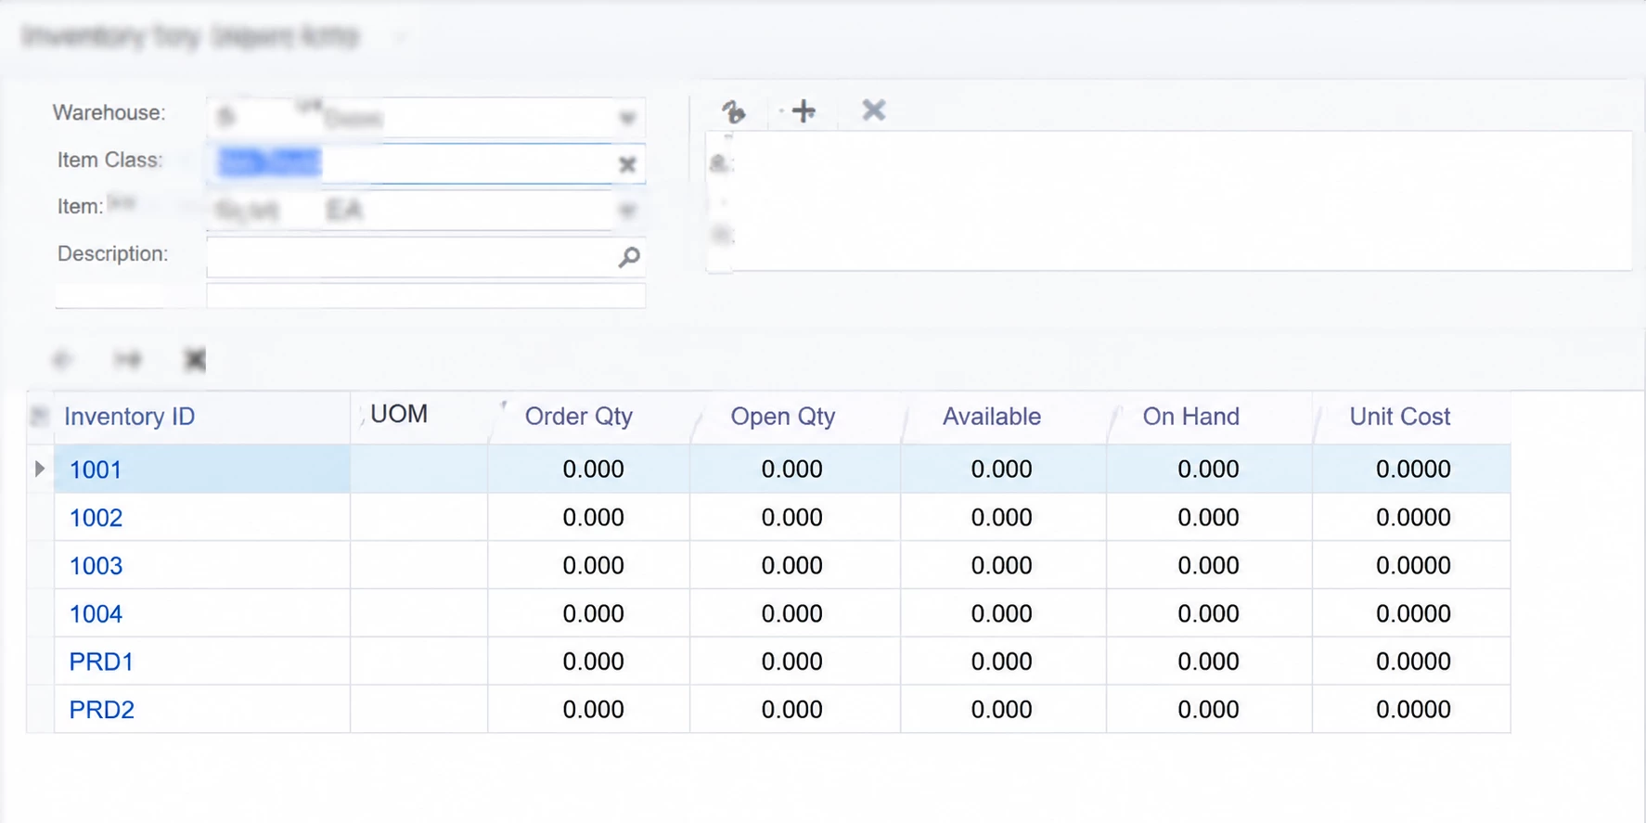1646x823 pixels.
Task: Open inventory item PRD2
Action: (x=102, y=710)
